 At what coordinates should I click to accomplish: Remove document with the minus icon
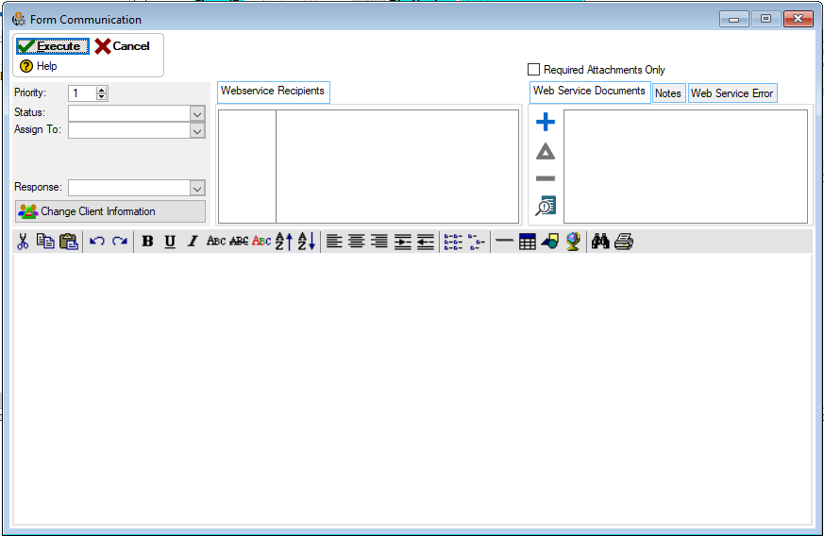tap(546, 178)
